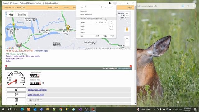This screenshot has width=199, height=112.
Task: Click the Happy Journey note icon box
Action: coord(16,100)
